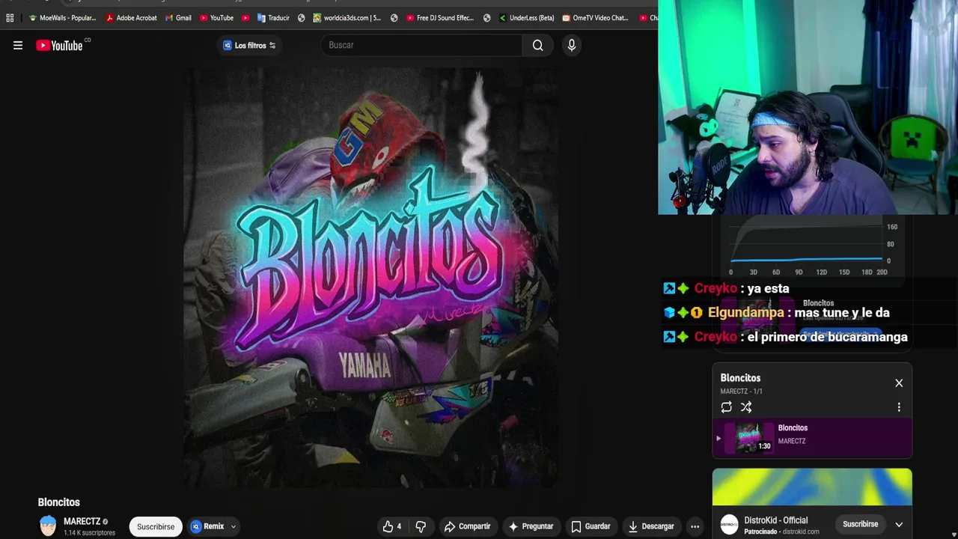Save the video with Guardar
This screenshot has height=539, width=958.
591,526
